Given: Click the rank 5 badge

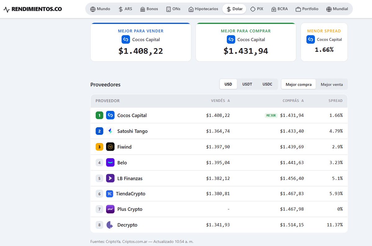Looking at the screenshot, I should tap(99, 178).
